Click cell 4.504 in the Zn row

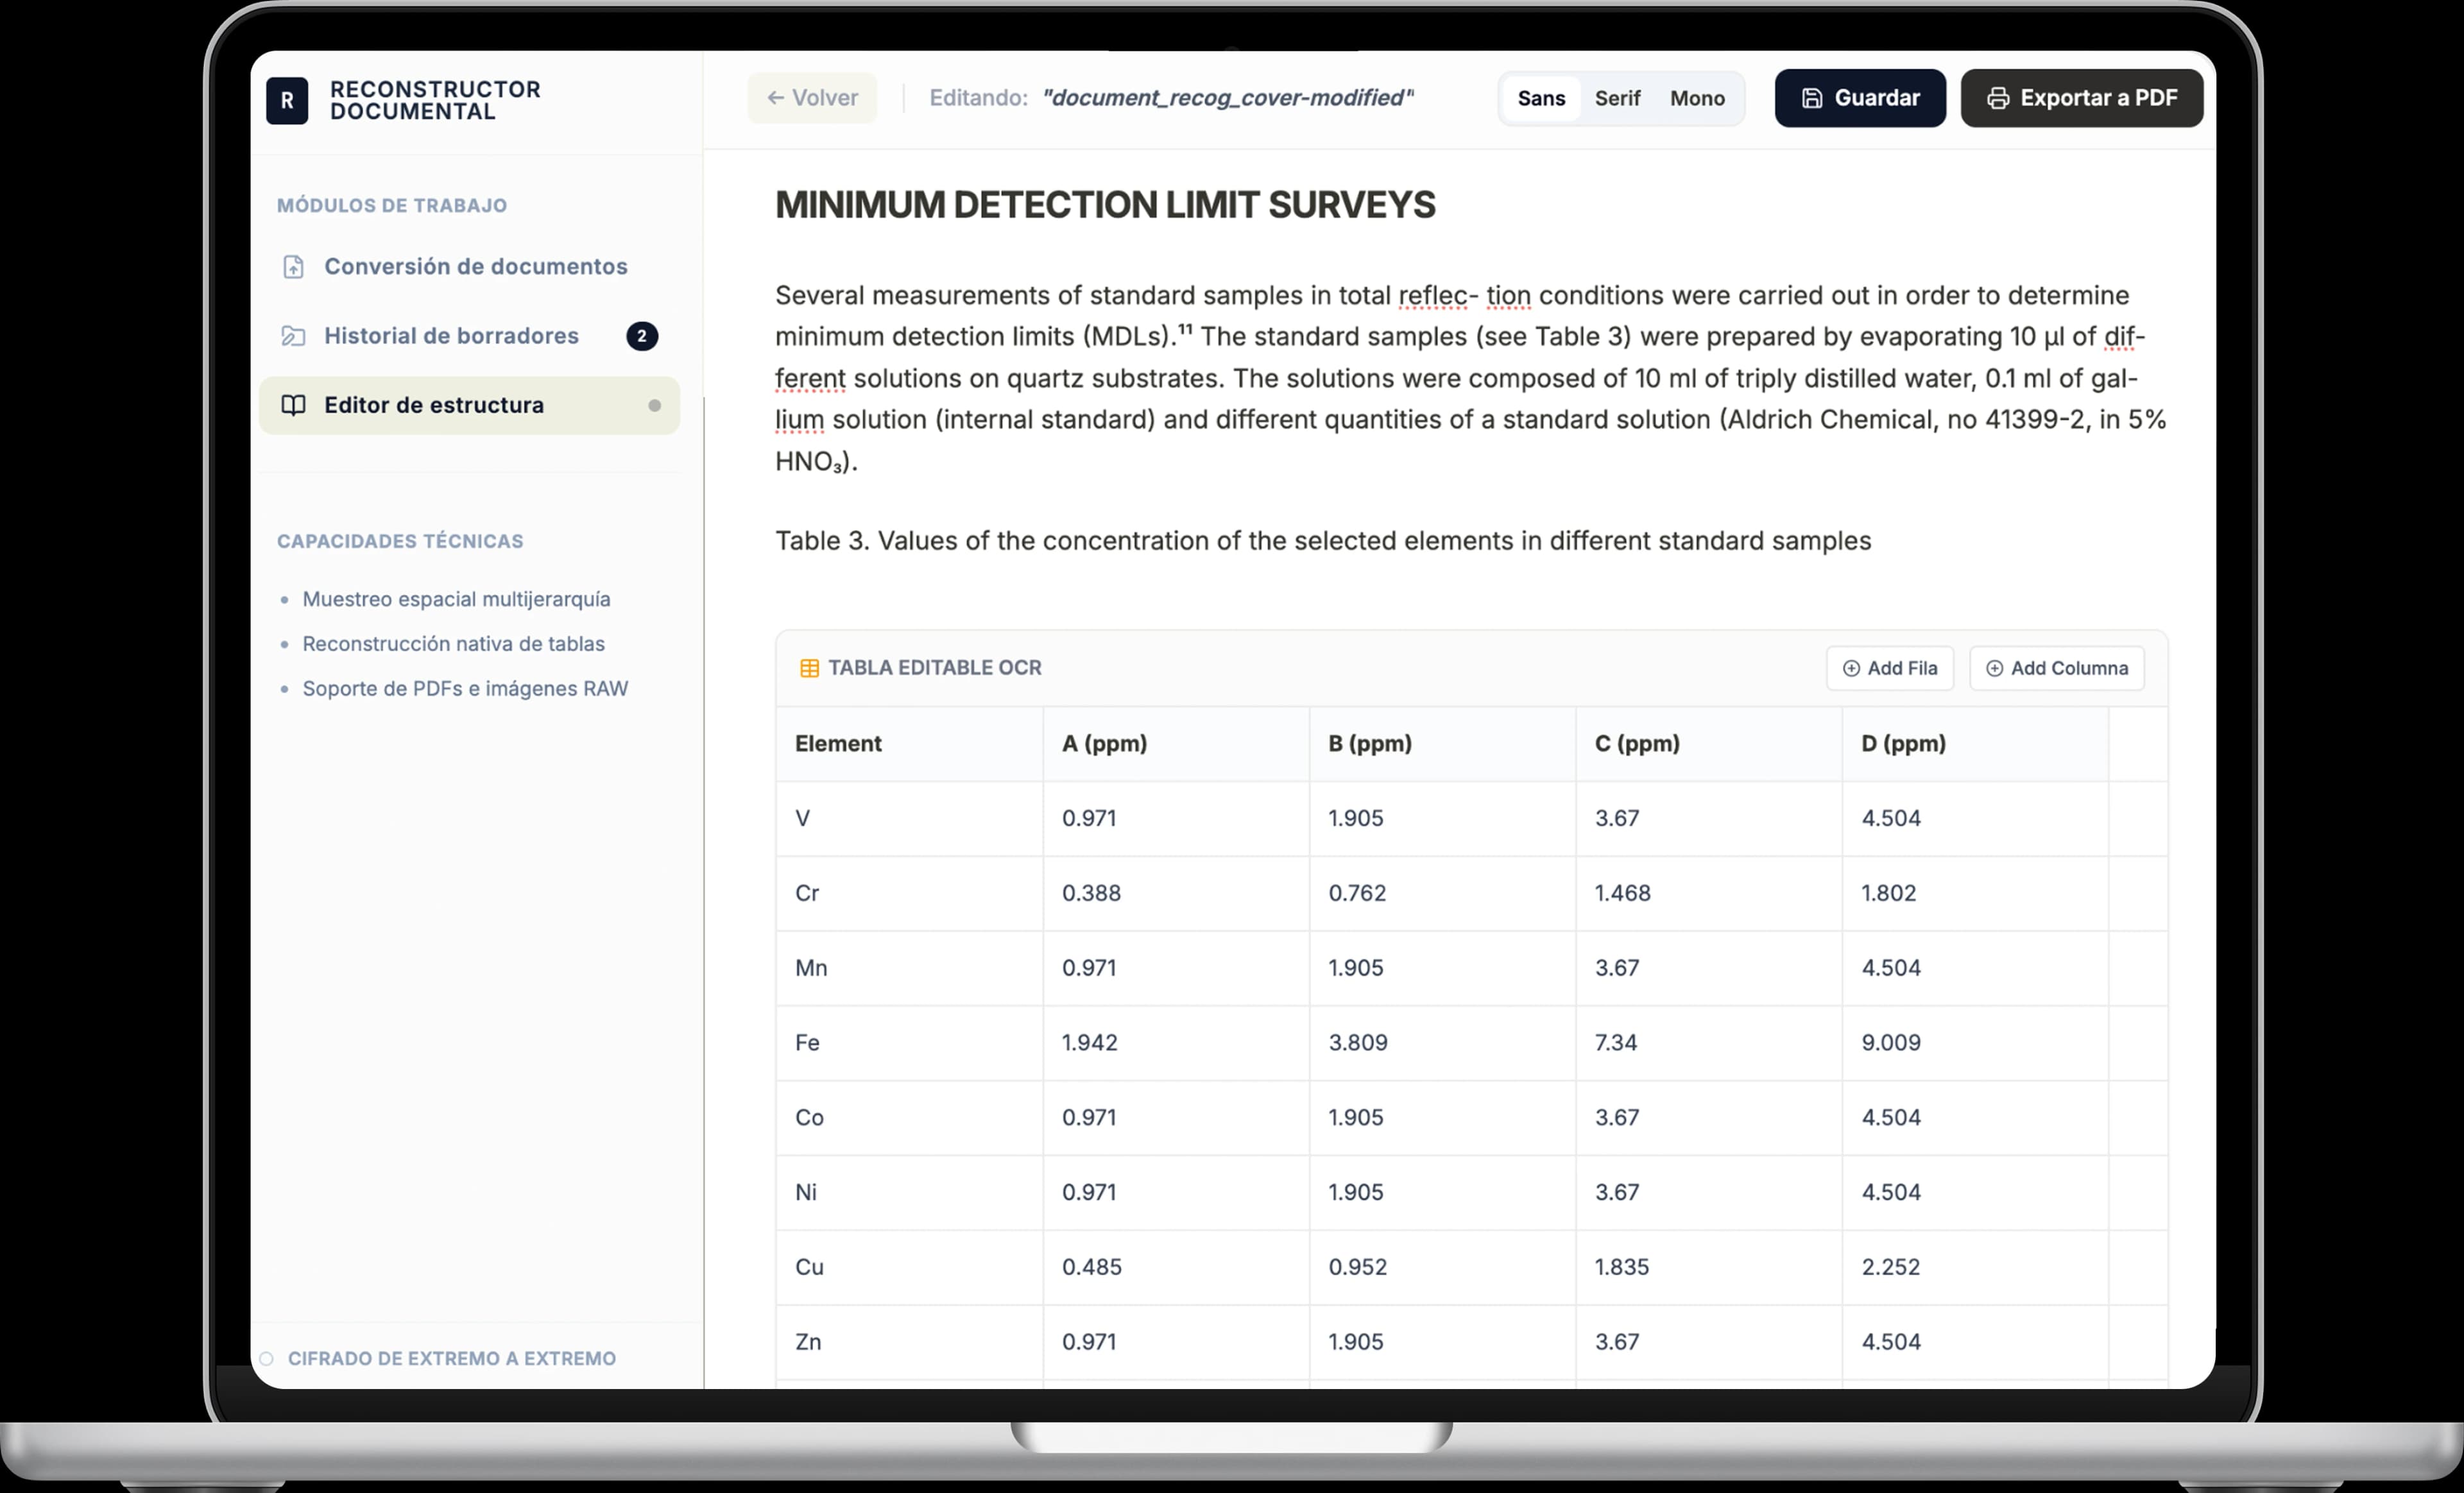(1975, 1343)
